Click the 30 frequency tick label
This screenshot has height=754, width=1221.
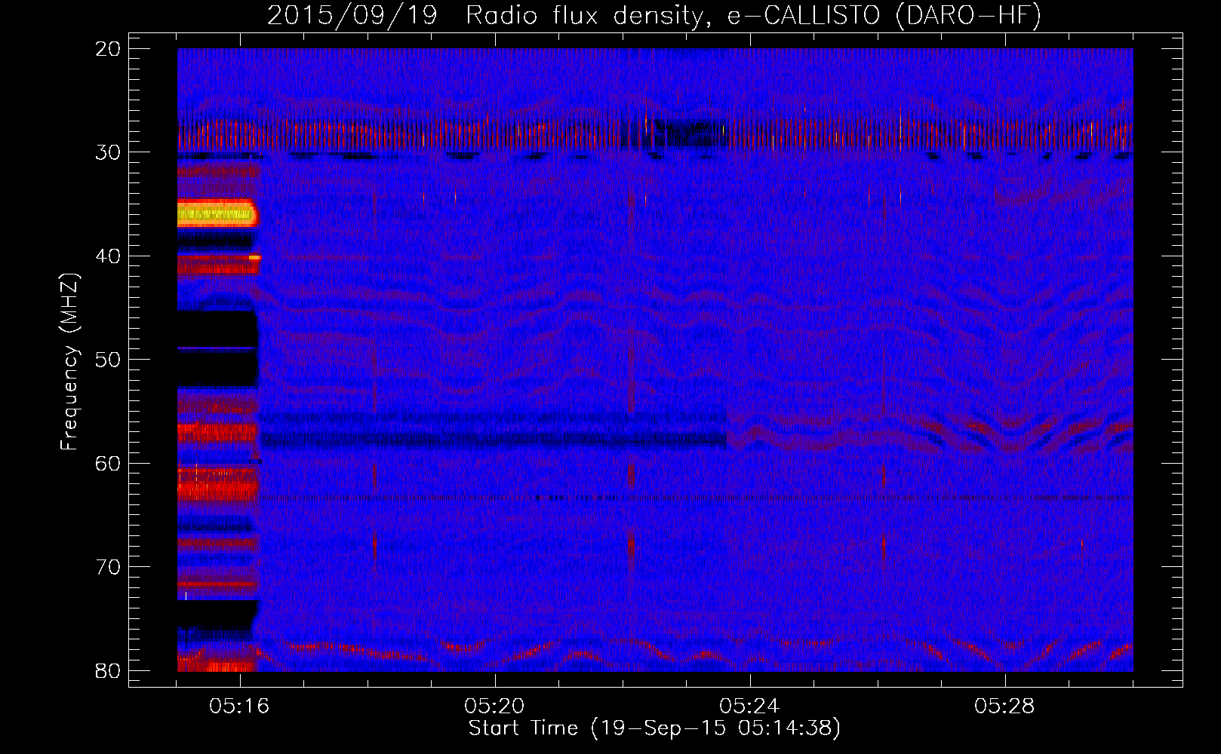click(108, 152)
